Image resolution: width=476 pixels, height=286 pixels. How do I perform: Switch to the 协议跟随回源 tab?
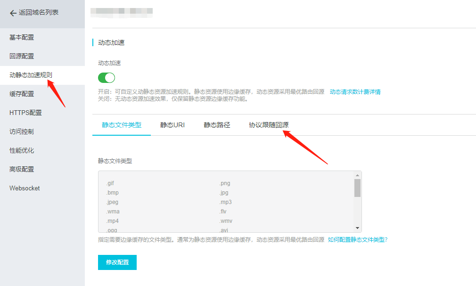pyautogui.click(x=269, y=125)
